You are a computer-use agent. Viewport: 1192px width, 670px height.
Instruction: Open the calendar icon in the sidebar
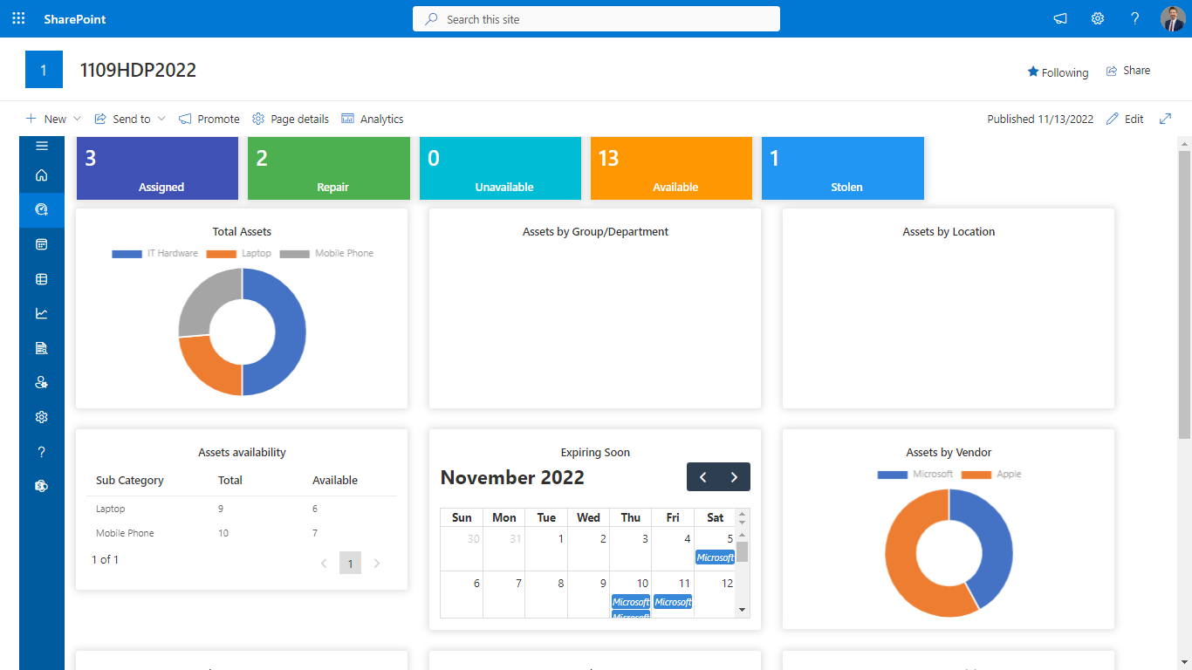(41, 244)
